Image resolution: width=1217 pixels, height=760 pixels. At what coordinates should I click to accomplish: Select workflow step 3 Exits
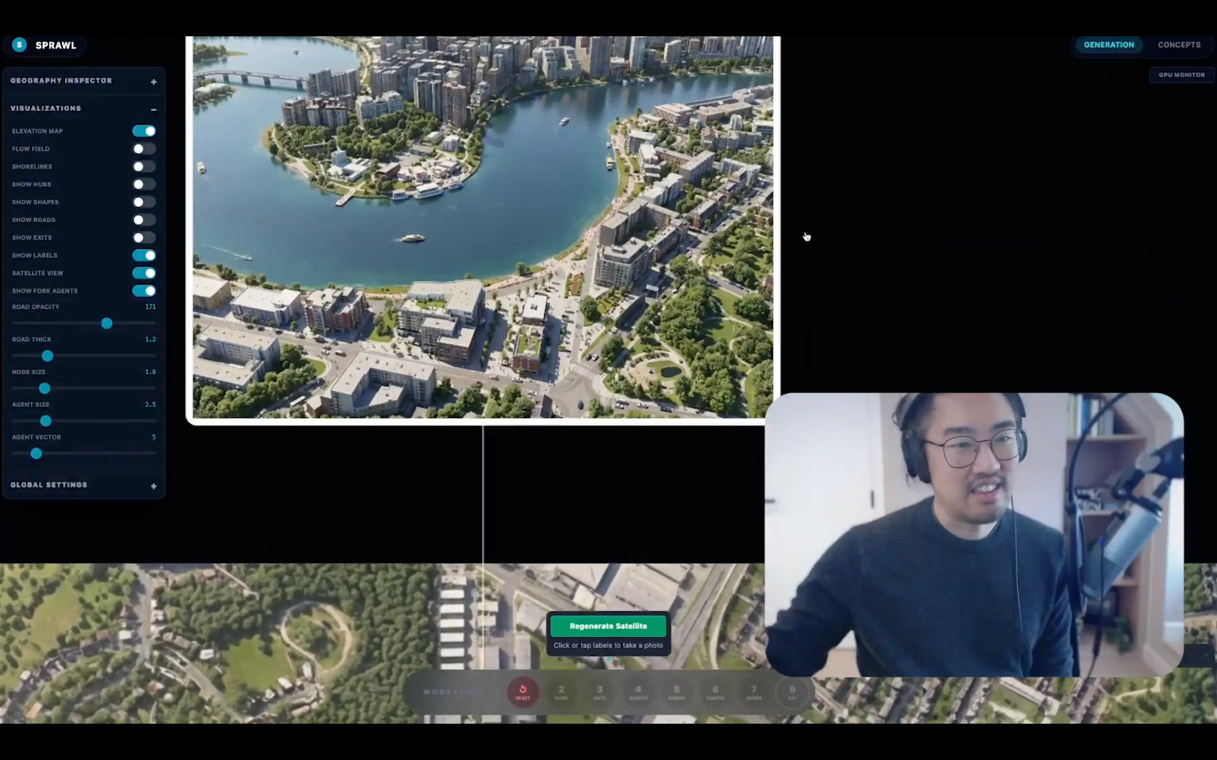click(x=600, y=692)
